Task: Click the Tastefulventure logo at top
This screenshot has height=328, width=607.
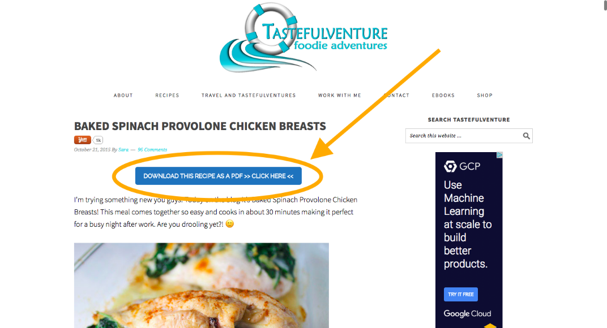Action: click(303, 37)
